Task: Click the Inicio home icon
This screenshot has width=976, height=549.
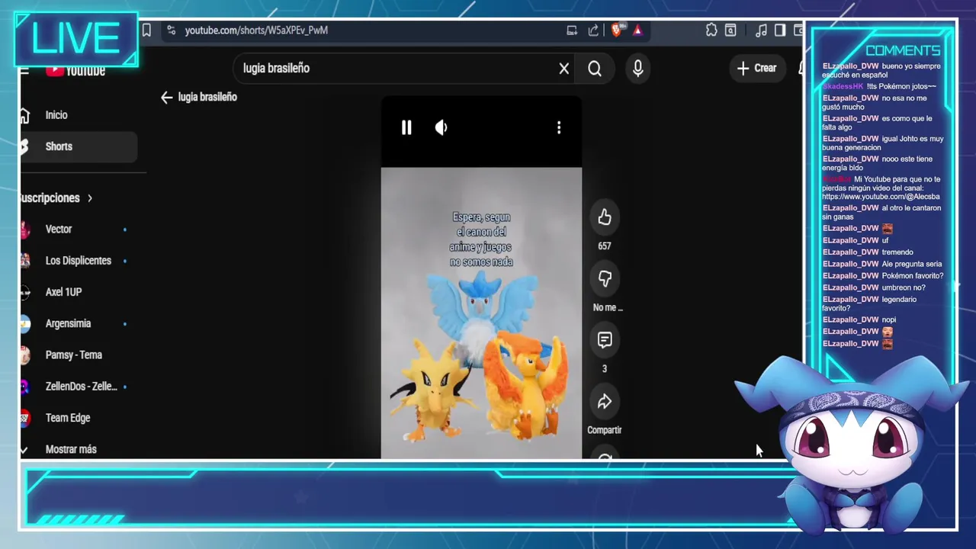Action: point(25,115)
